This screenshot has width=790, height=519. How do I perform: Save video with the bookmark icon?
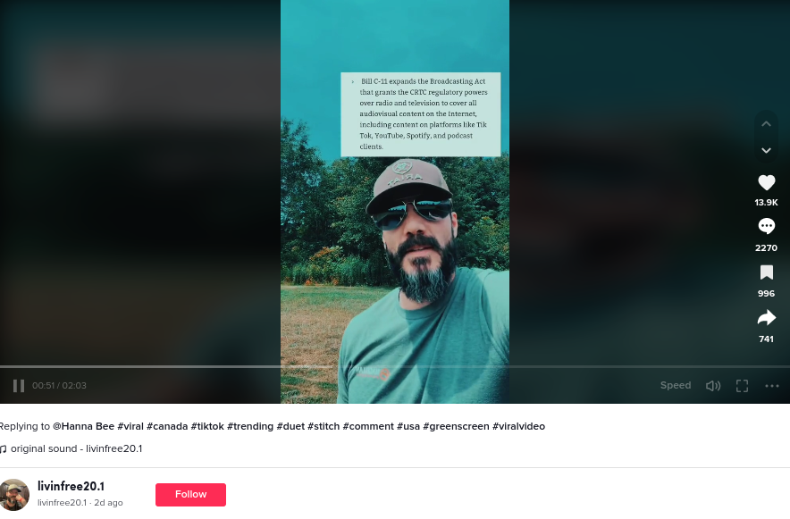click(x=767, y=272)
